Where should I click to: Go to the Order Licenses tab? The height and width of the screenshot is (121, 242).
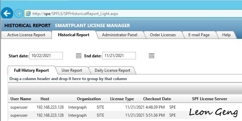point(163,35)
